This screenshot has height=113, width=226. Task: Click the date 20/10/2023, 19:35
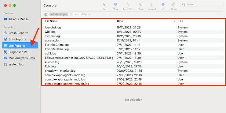pos(129,66)
